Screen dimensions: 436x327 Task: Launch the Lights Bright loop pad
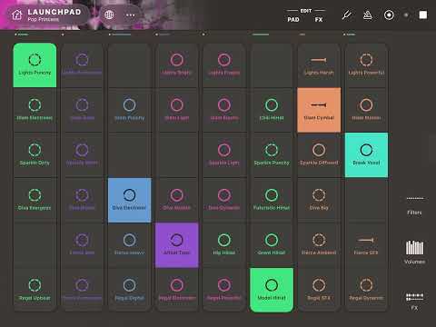click(177, 65)
